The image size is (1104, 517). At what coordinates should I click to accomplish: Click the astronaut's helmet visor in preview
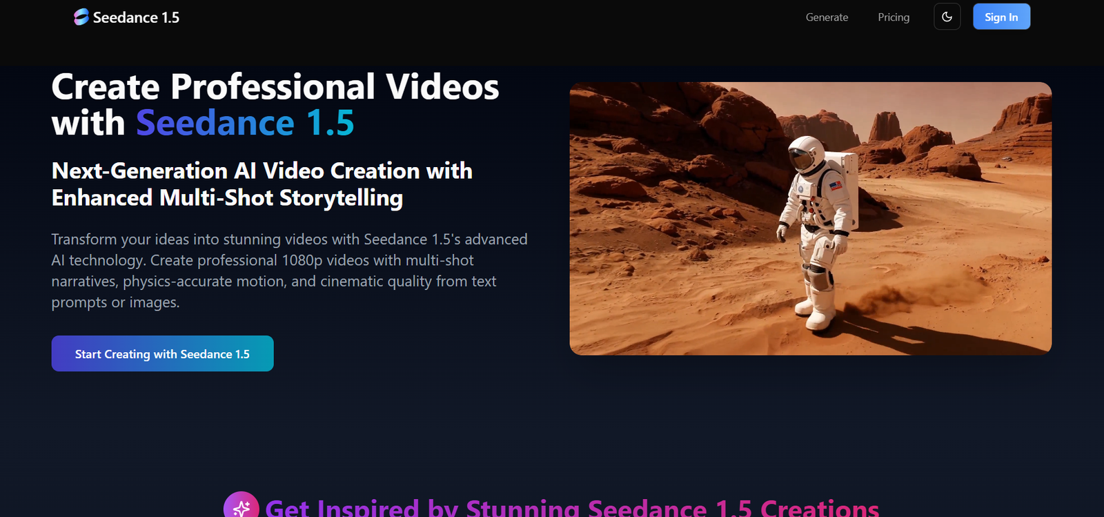click(x=801, y=159)
